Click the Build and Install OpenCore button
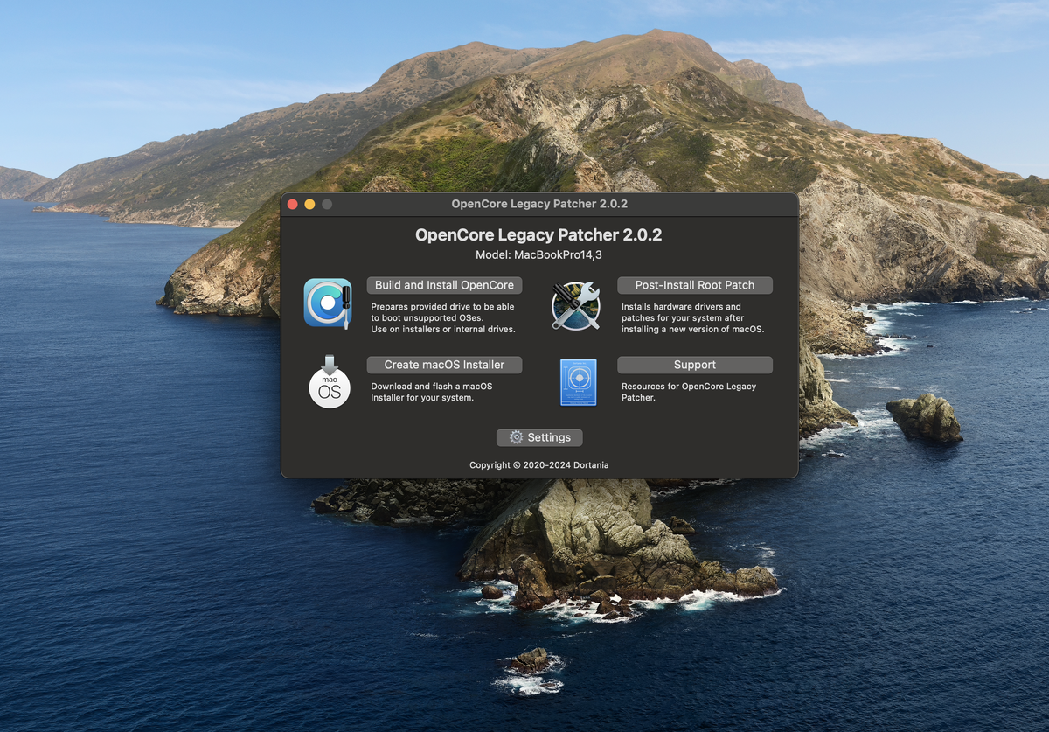This screenshot has width=1049, height=732. tap(444, 285)
